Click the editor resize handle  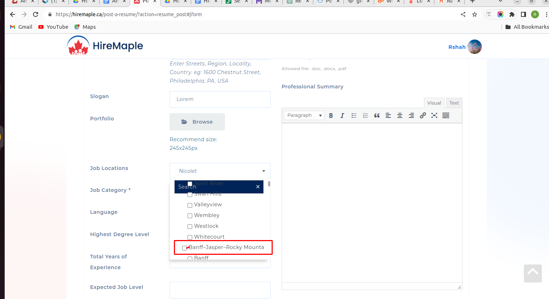coord(459,287)
